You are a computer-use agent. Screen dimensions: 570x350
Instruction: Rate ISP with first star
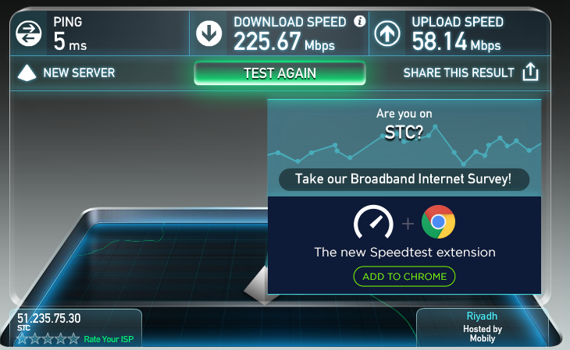(x=22, y=339)
